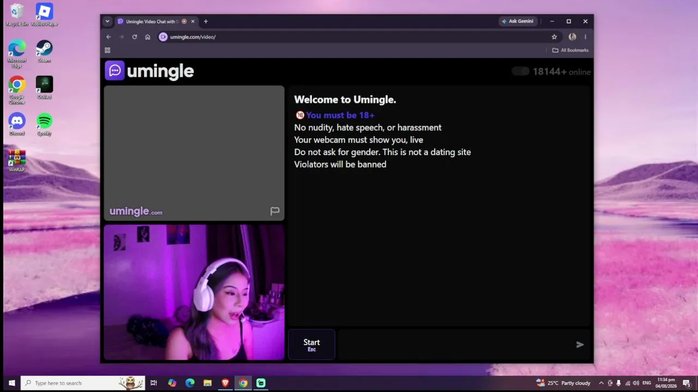Open the Windows Start menu
698x392 pixels.
pos(11,383)
